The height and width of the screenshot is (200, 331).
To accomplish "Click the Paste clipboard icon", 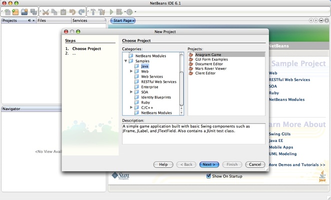I will [x=63, y=12].
